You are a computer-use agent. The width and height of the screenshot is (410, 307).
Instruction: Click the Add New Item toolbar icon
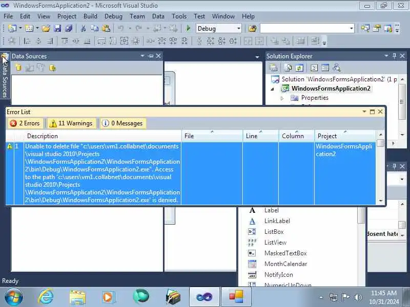click(x=29, y=28)
